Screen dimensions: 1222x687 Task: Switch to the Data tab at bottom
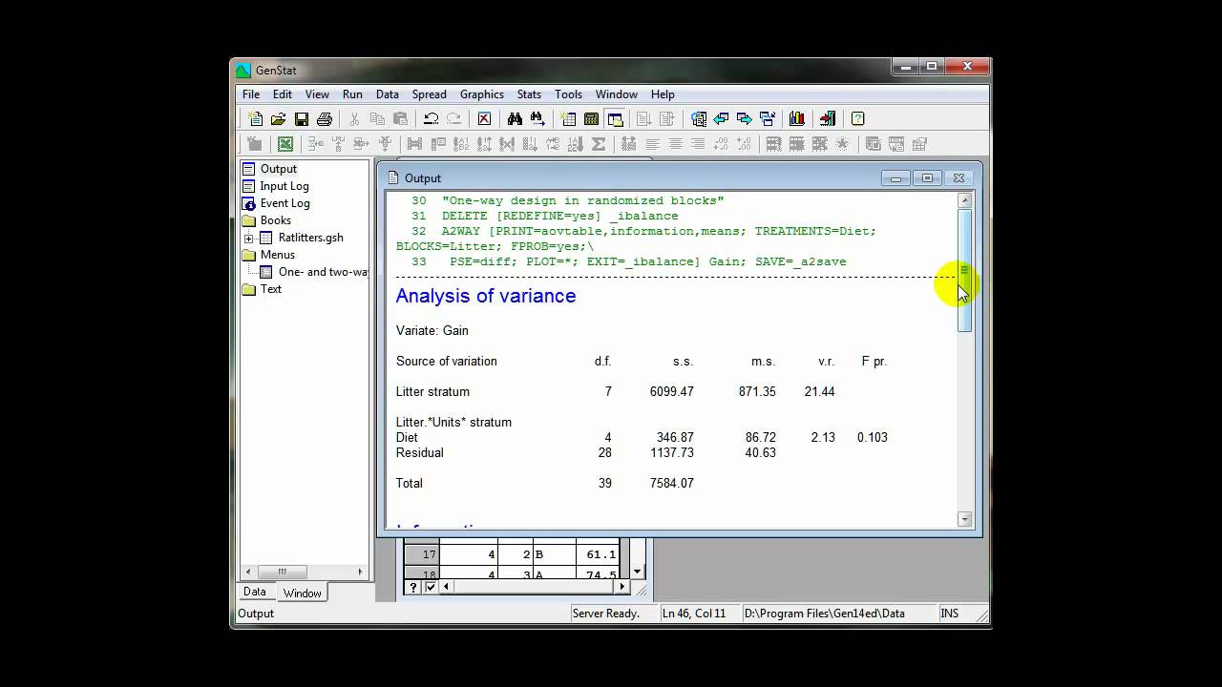coord(255,592)
